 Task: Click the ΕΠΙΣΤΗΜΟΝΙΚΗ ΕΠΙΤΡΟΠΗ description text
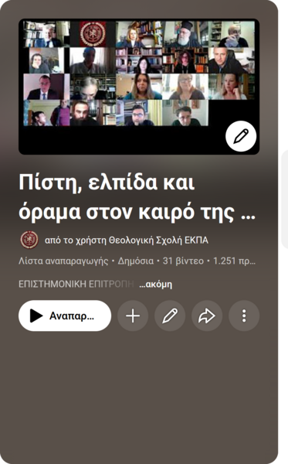click(x=76, y=284)
